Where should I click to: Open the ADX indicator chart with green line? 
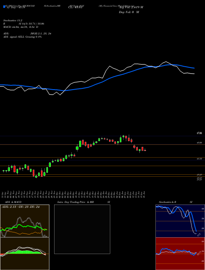[25, 221]
